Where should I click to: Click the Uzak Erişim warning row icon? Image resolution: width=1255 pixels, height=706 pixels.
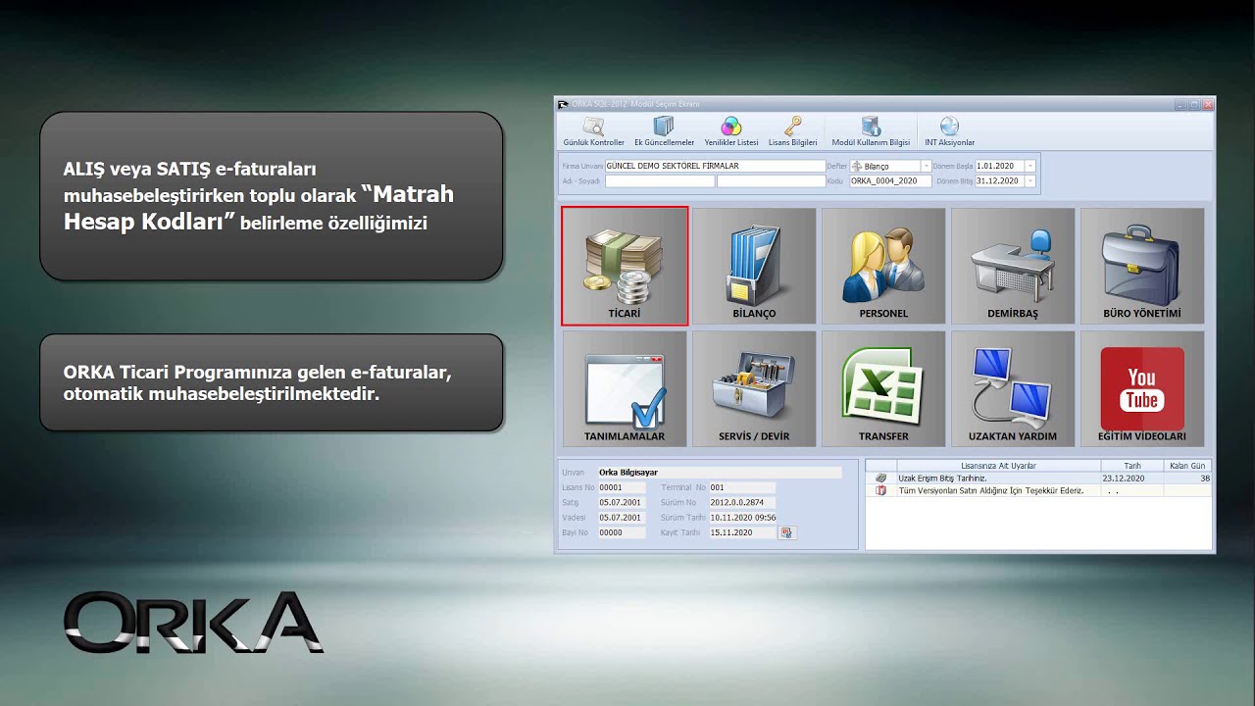[x=880, y=479]
